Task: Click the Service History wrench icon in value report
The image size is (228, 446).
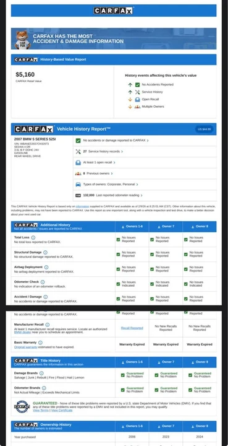Action: 138,92
